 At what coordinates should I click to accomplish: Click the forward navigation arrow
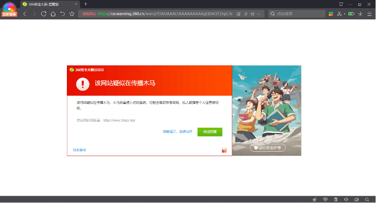pos(34,14)
